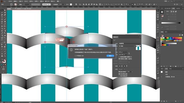Select the Rotate tool

pos(2,24)
